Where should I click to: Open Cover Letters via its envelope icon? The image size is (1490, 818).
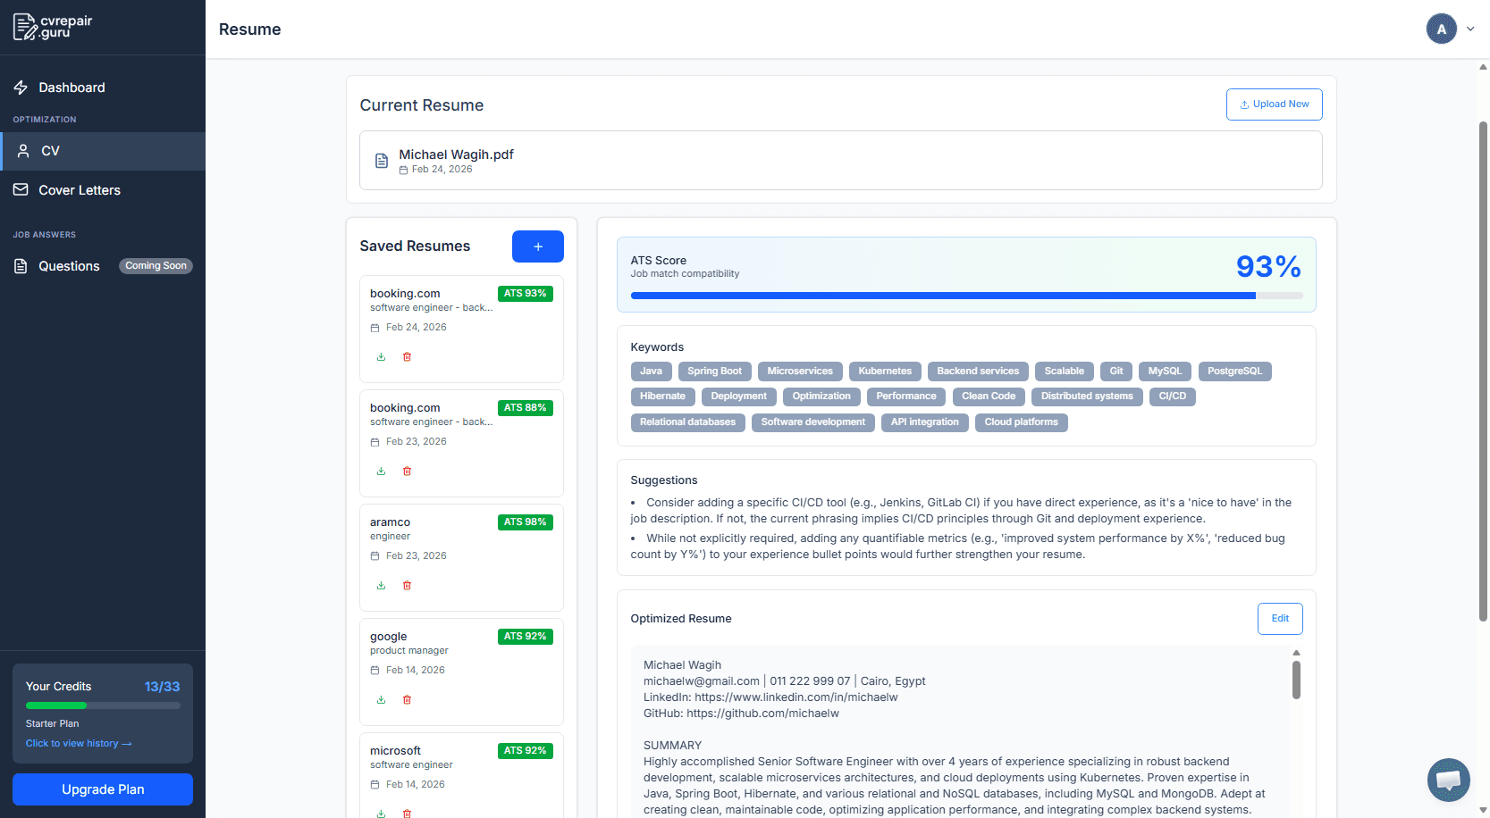point(20,189)
